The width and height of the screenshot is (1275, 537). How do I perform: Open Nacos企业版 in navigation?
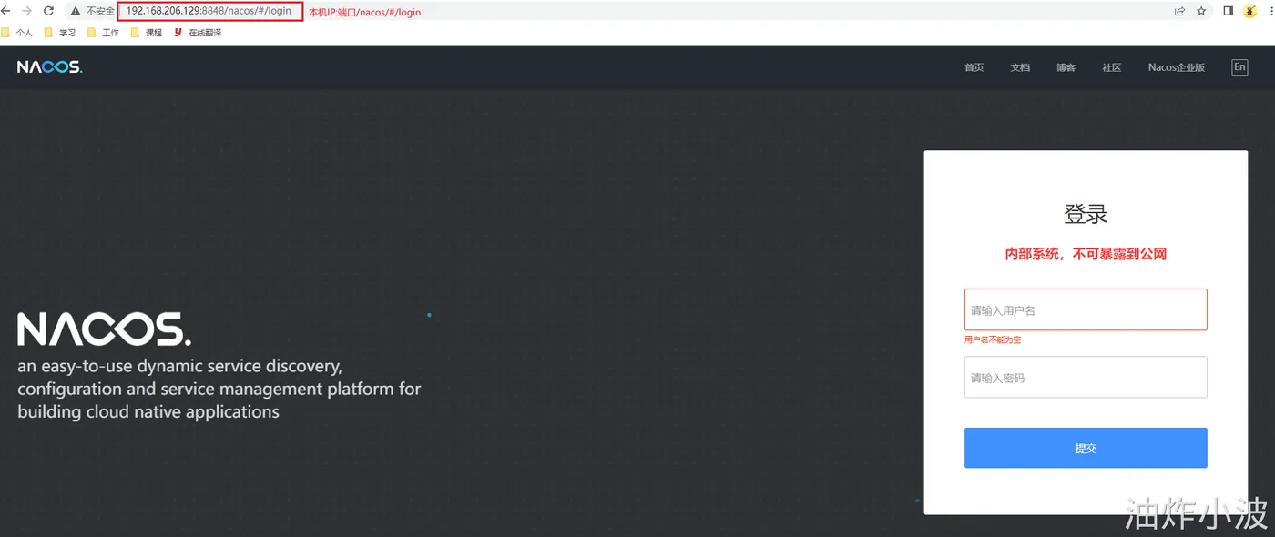1177,67
